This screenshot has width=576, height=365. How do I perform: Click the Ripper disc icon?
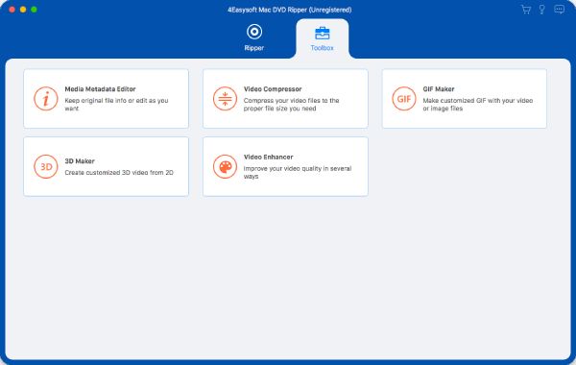(254, 32)
